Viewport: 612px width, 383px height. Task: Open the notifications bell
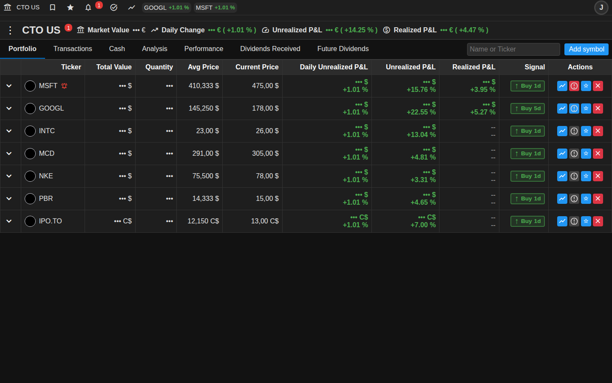(88, 7)
